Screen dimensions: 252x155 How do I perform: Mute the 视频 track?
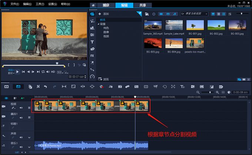tap(21, 108)
